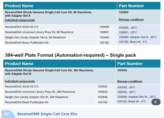Select '100182, Bead kit, 4°C' in the Adapter Set W table
This screenshot has height=118, width=164.
131,101
